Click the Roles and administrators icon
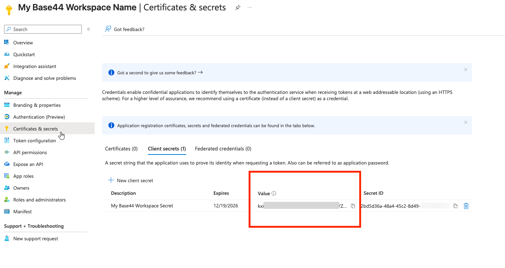Viewport: 505px width, 268px height. point(7,200)
